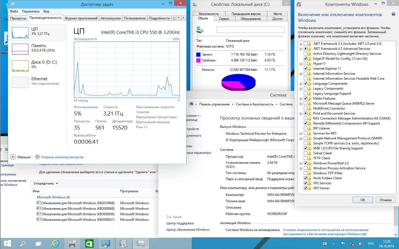The image size is (399, 249).
Task: Expand the .NET Framework 3.5 tree node
Action: pos(301,44)
